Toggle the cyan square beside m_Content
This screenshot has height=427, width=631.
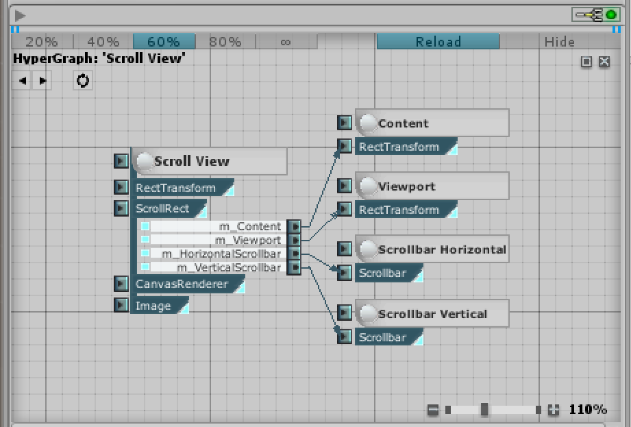(x=145, y=226)
